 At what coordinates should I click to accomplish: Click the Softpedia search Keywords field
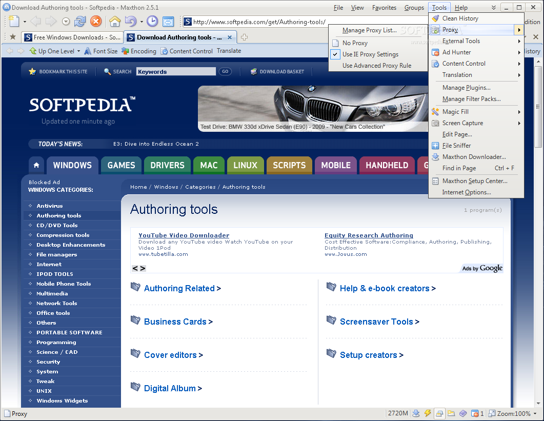(176, 71)
